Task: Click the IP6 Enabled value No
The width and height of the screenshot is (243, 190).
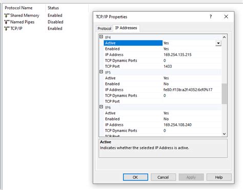Action: [166, 119]
